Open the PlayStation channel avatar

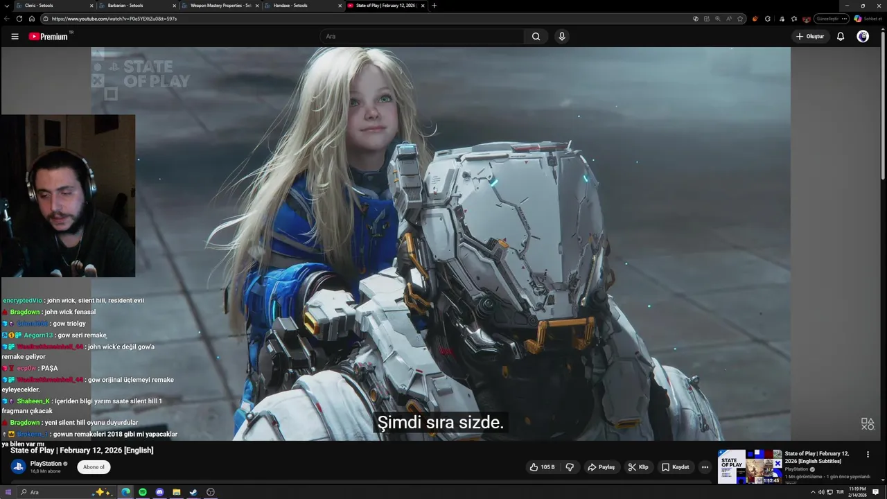tap(18, 467)
